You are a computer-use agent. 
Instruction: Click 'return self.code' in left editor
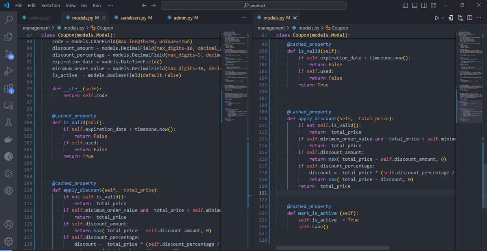coord(85,96)
